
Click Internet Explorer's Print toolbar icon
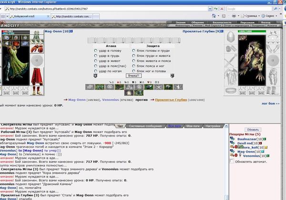(x=234, y=16)
